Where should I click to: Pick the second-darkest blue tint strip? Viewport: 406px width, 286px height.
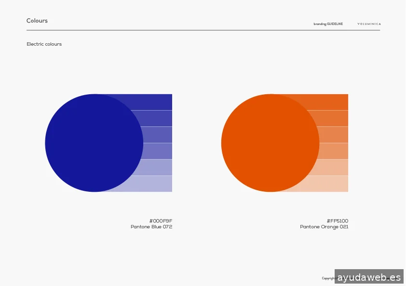click(157, 118)
